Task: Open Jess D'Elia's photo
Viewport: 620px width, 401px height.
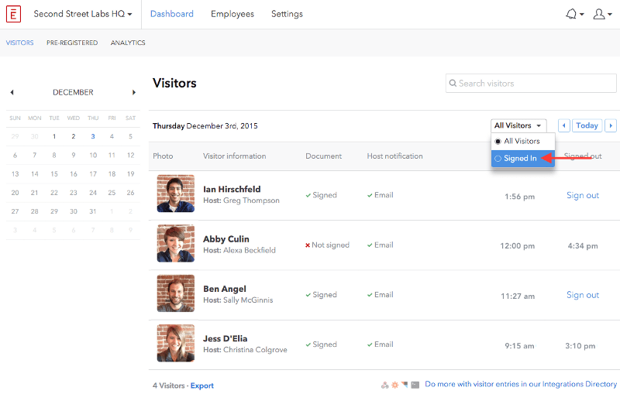Action: pos(176,343)
